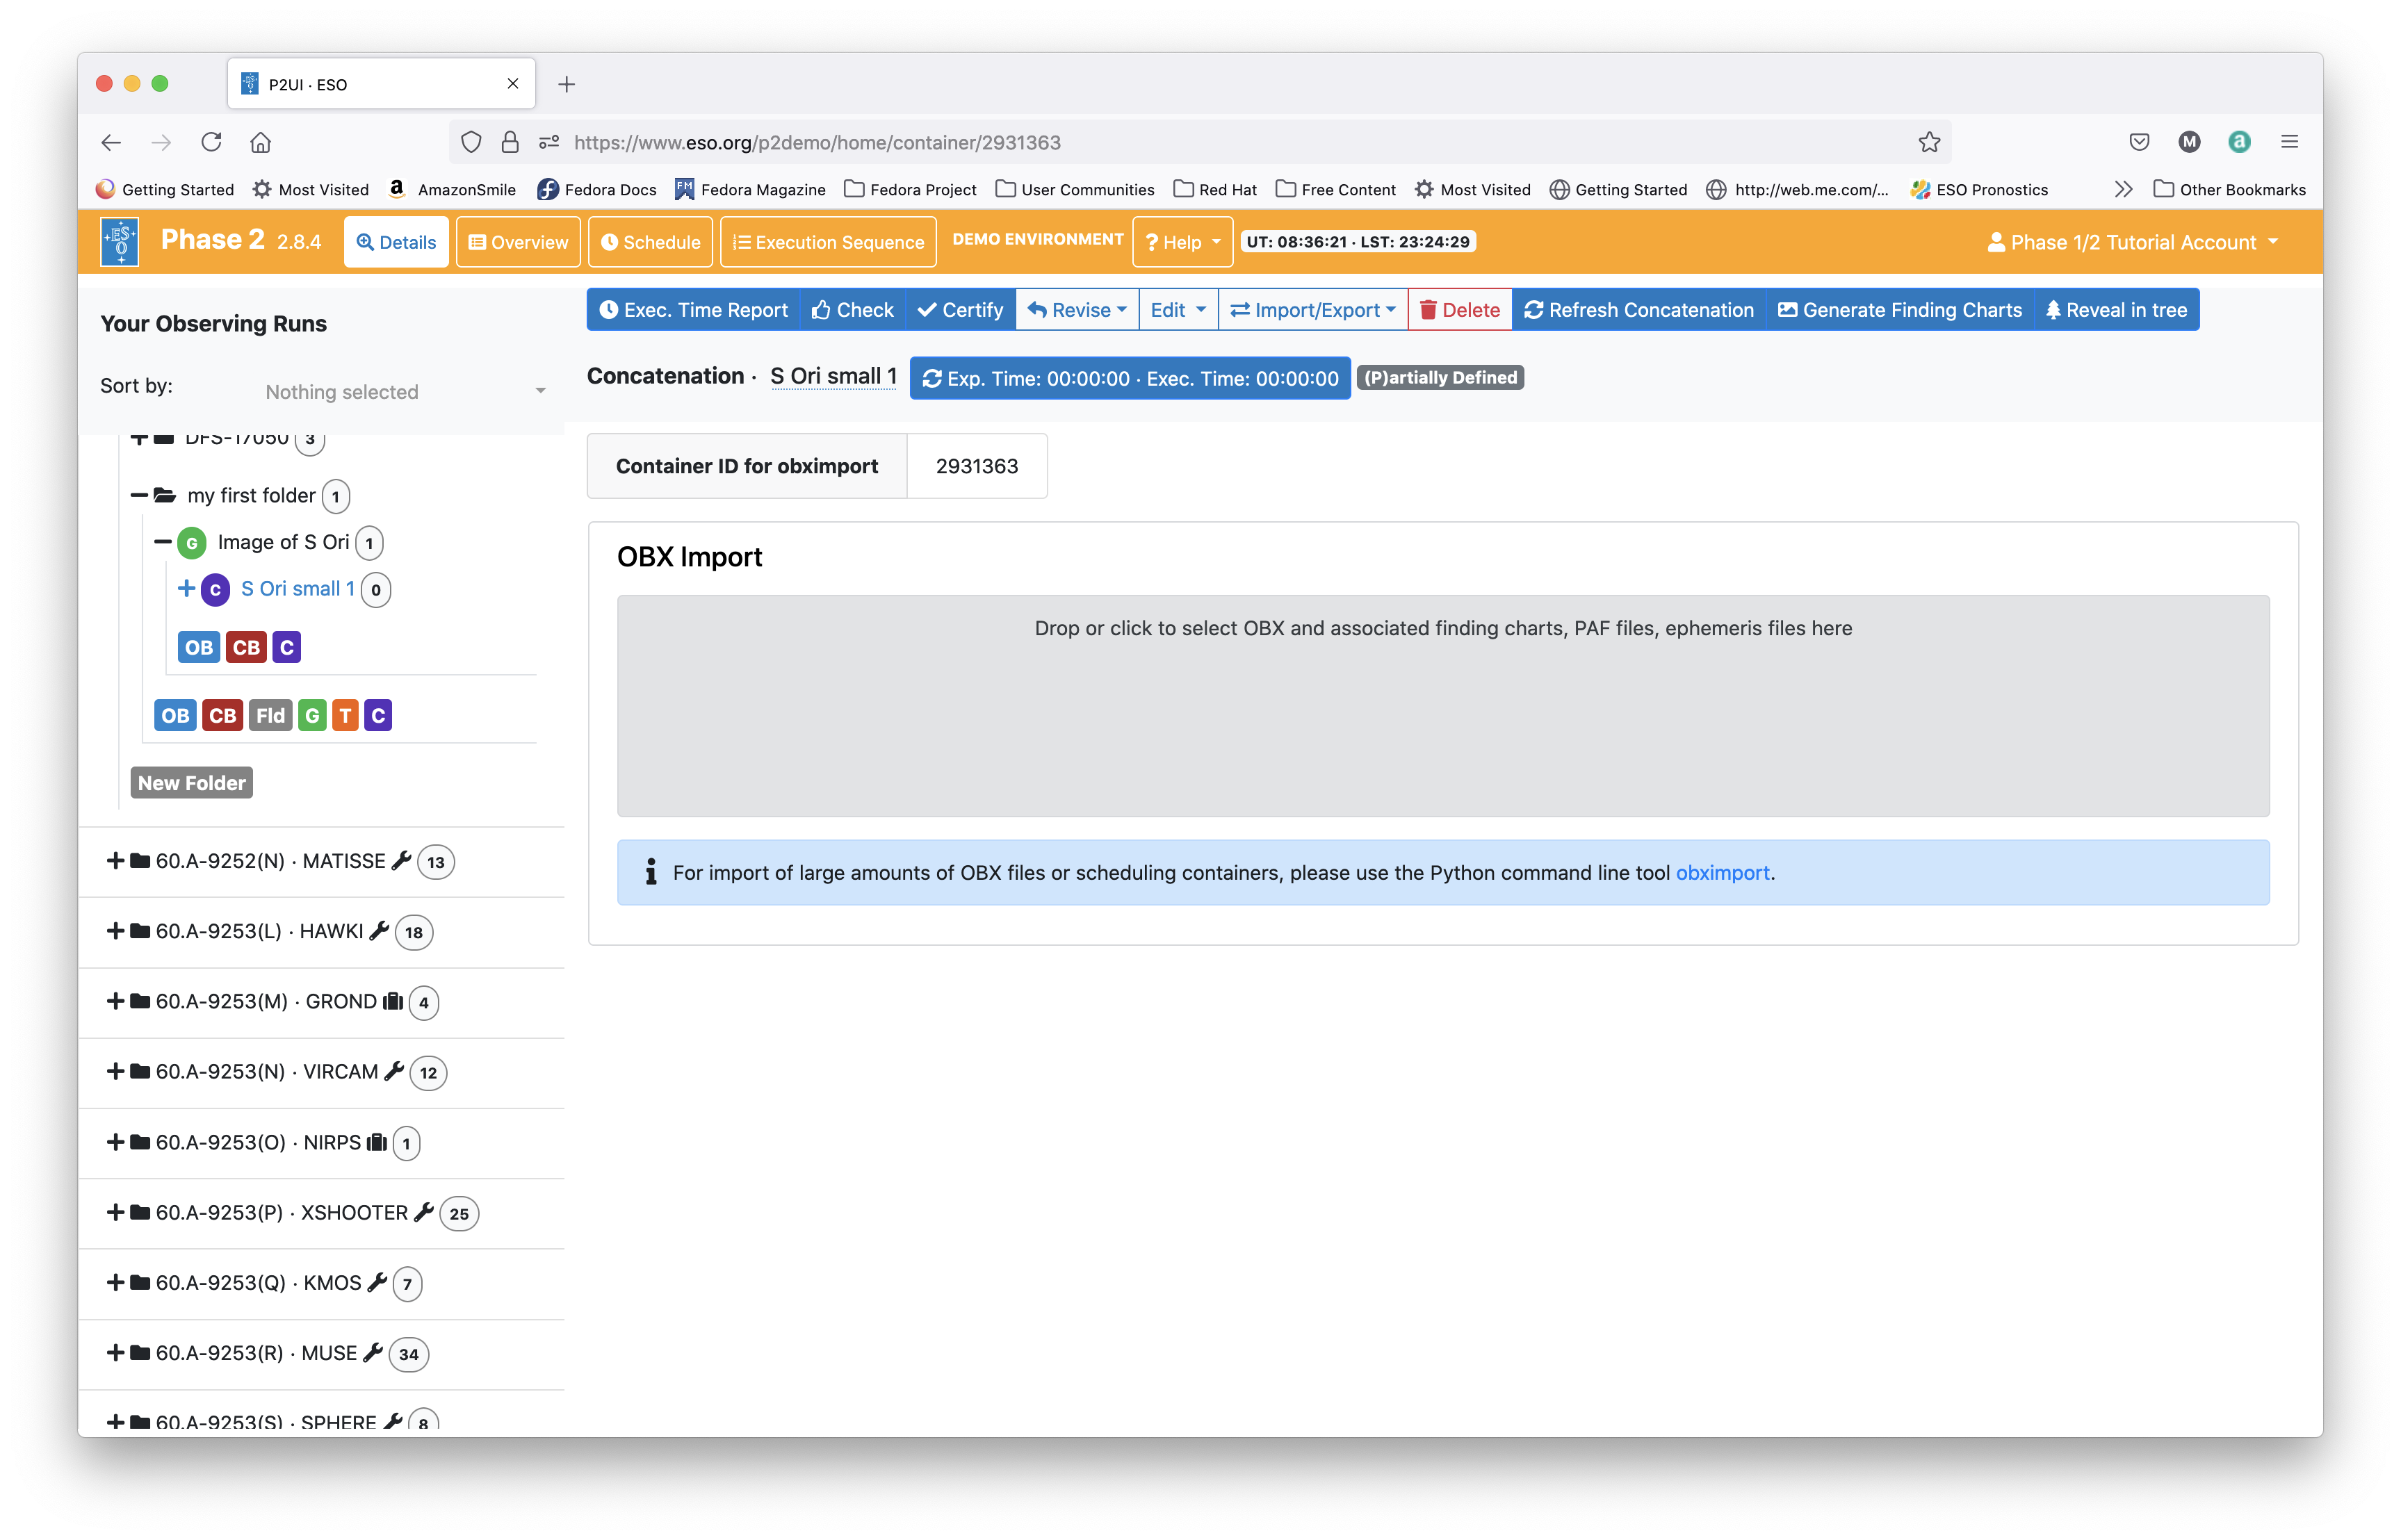Viewport: 2401px width, 1540px height.
Task: Reload the page with browser refresh icon
Action: [211, 142]
